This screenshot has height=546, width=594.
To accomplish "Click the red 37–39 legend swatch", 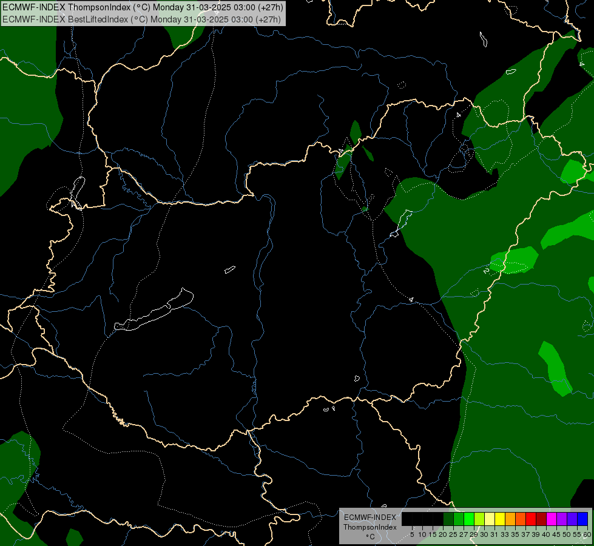I will pyautogui.click(x=531, y=519).
